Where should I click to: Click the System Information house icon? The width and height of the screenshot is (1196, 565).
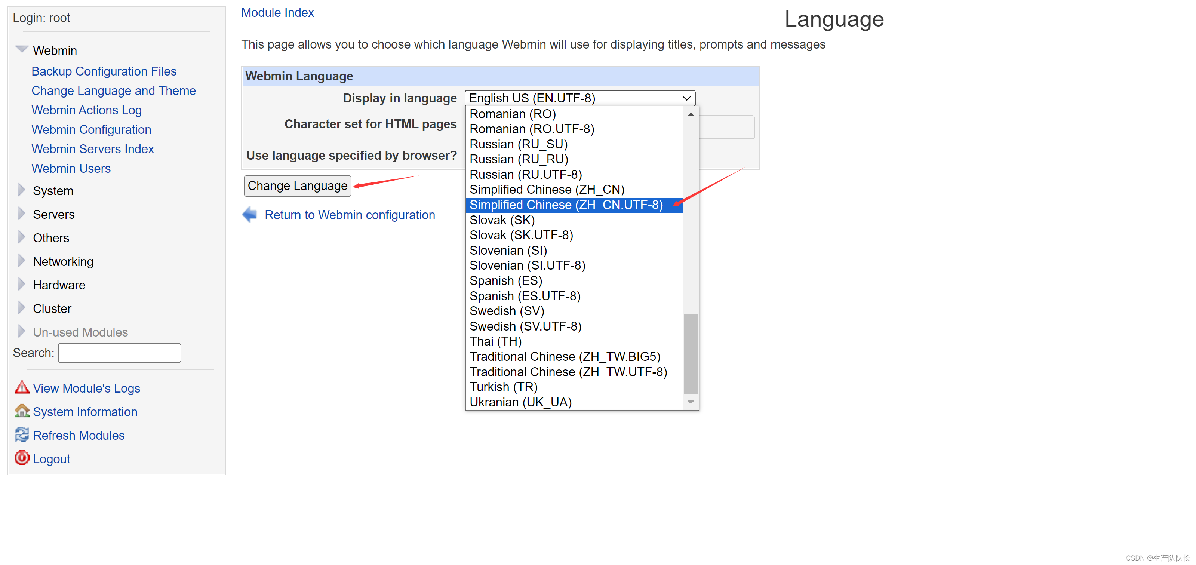click(21, 411)
